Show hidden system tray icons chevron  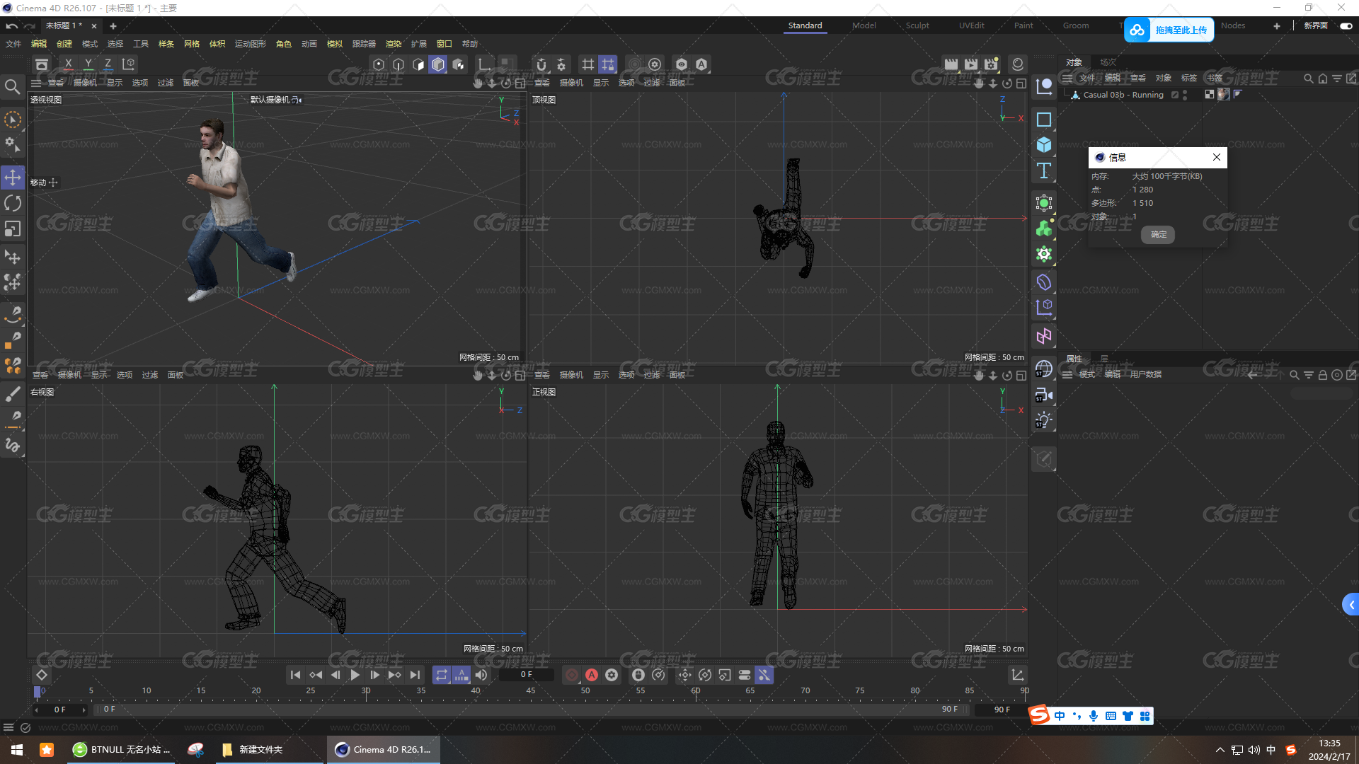(x=1220, y=750)
